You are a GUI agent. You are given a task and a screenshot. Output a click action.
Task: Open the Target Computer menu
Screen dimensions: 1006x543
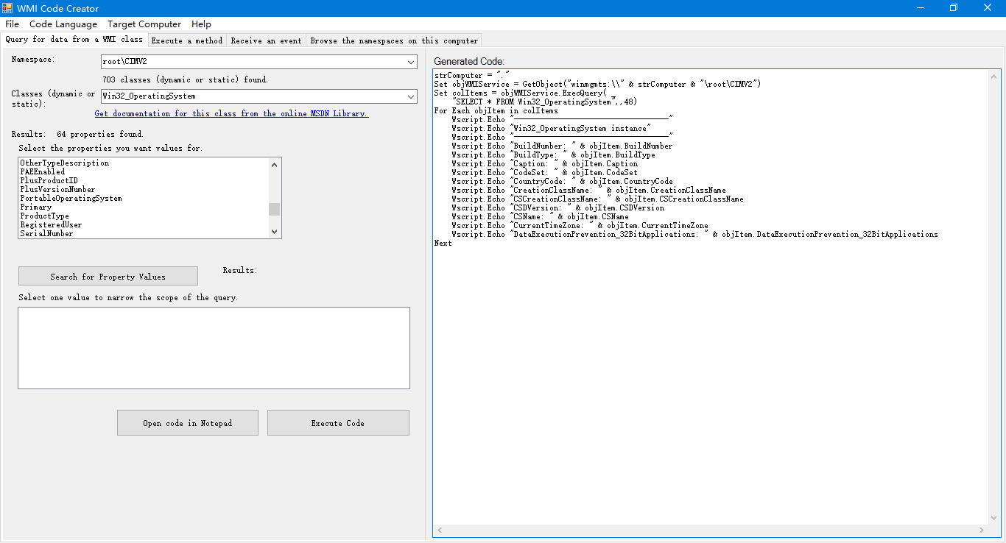click(144, 24)
